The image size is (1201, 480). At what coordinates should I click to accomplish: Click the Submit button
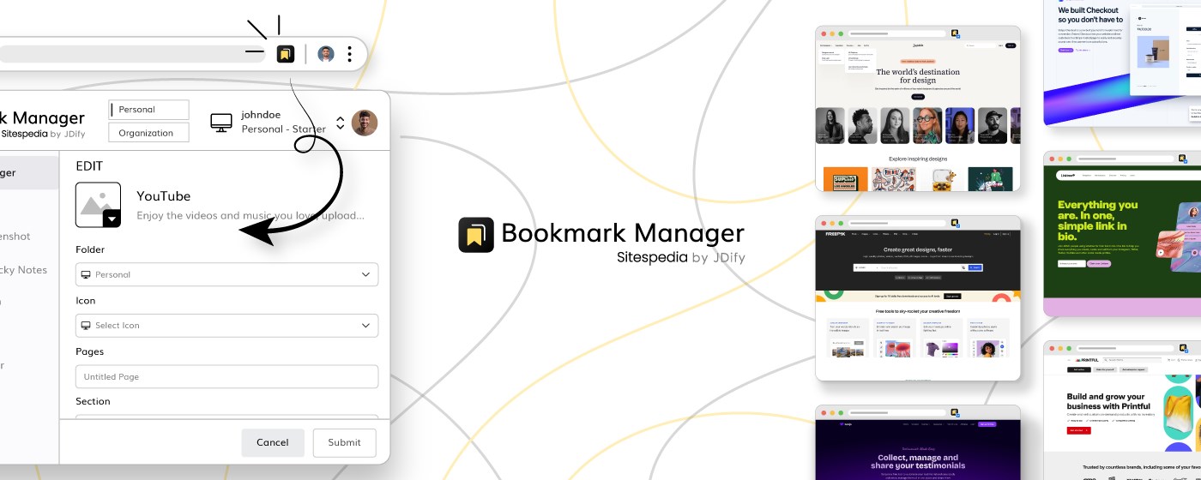[x=344, y=442]
